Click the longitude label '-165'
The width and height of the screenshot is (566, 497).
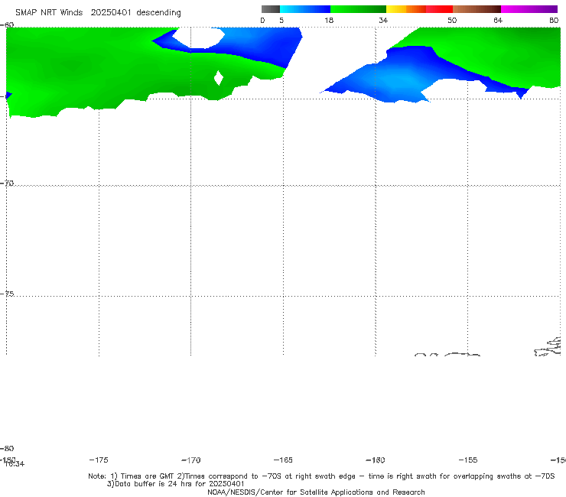[283, 460]
